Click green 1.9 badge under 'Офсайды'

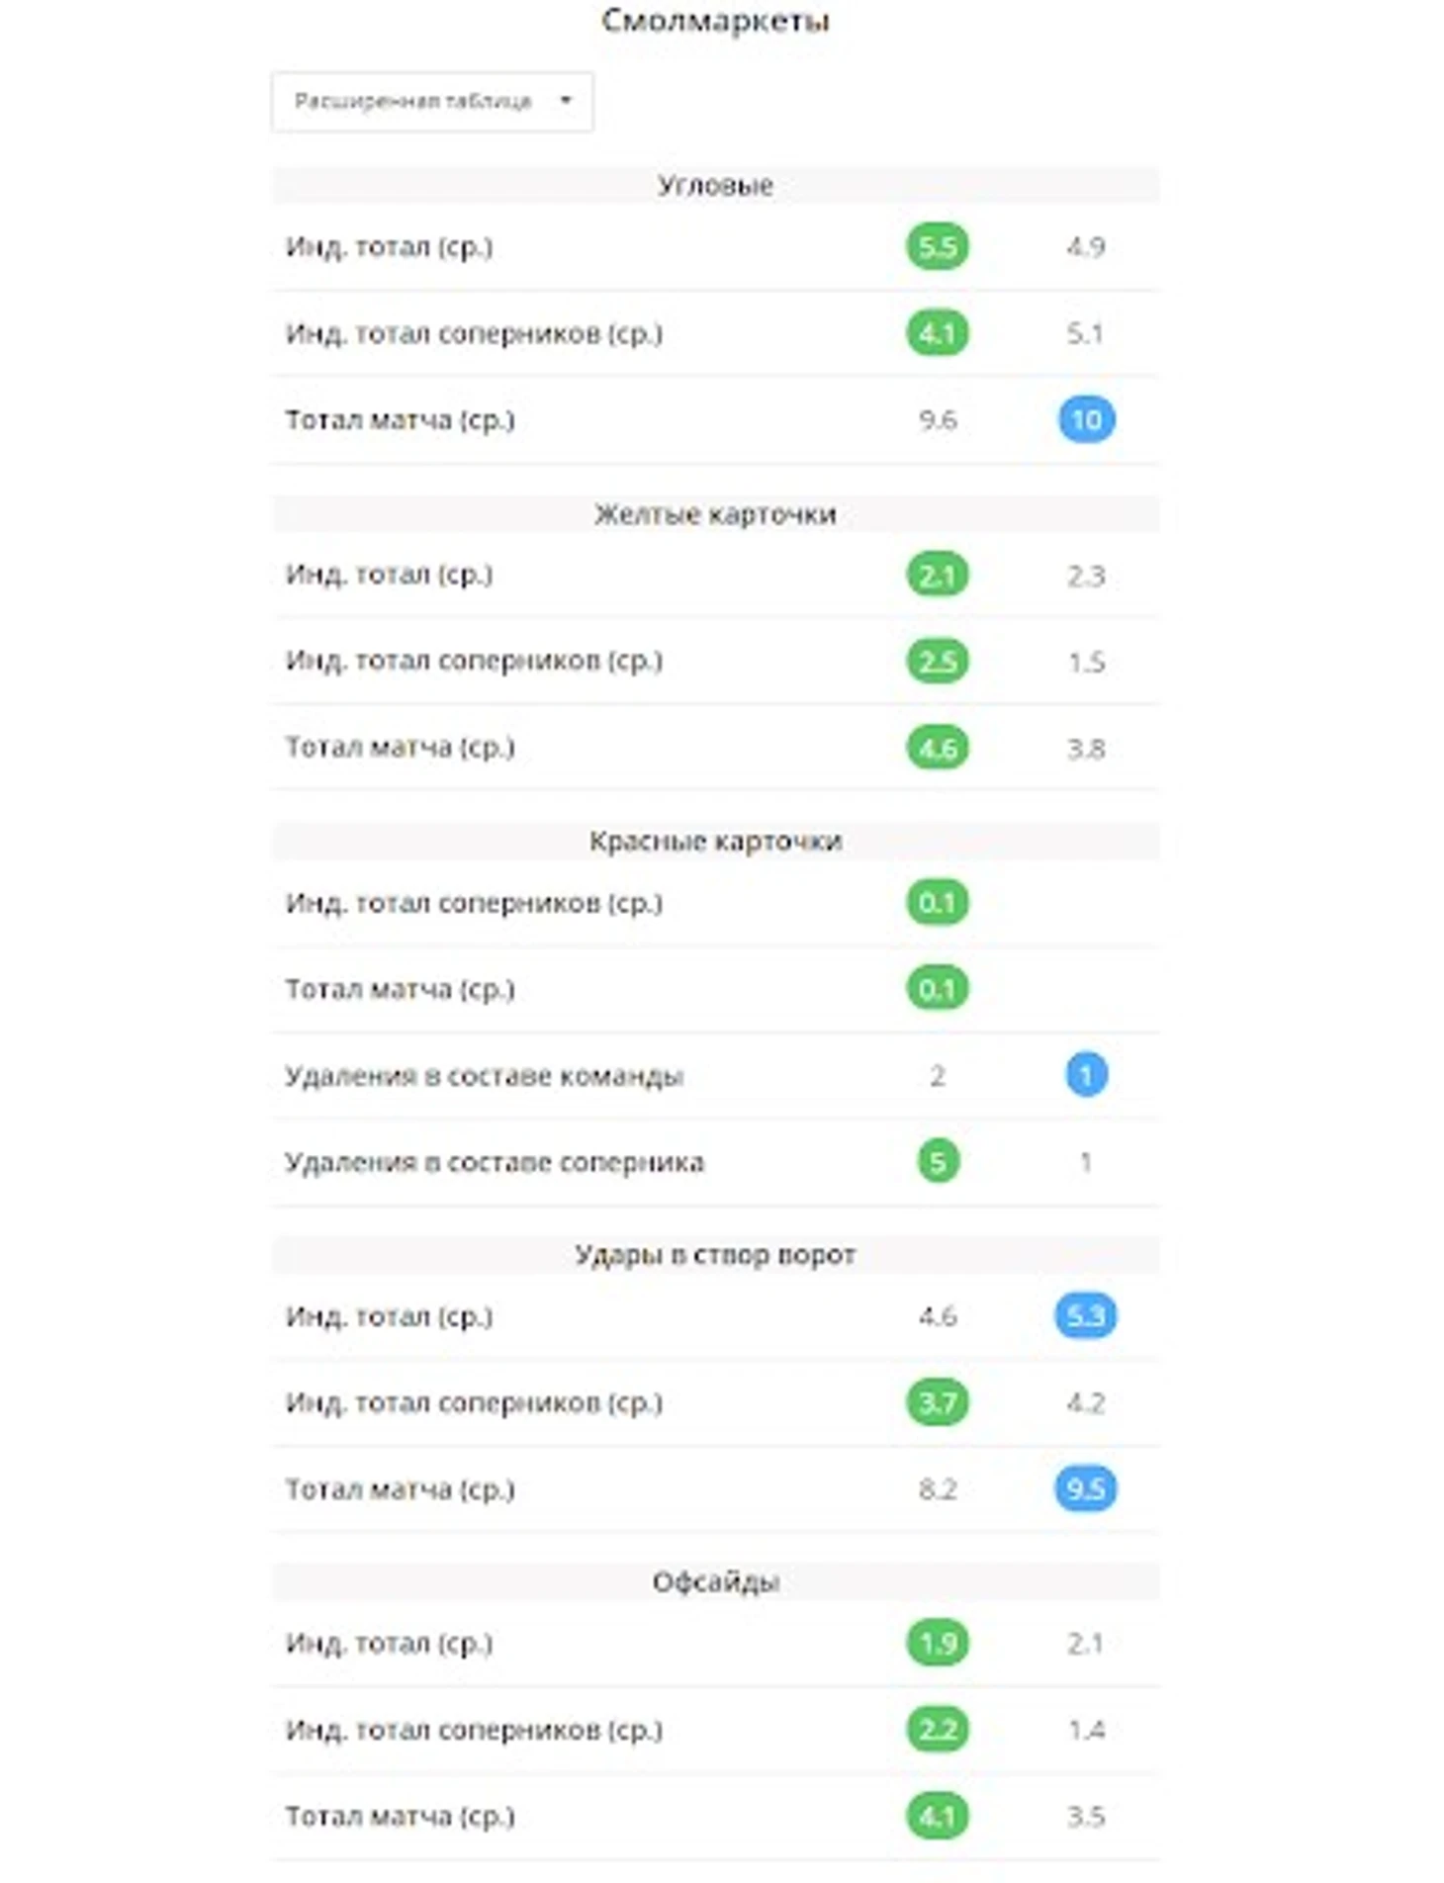click(937, 1644)
